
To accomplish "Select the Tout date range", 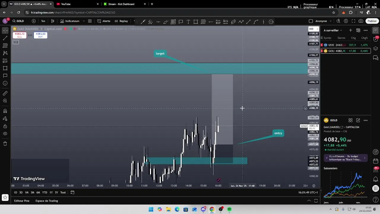I will pos(63,193).
